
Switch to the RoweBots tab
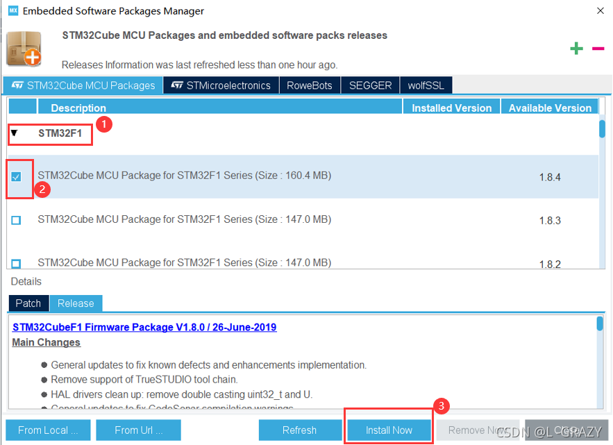click(x=310, y=85)
